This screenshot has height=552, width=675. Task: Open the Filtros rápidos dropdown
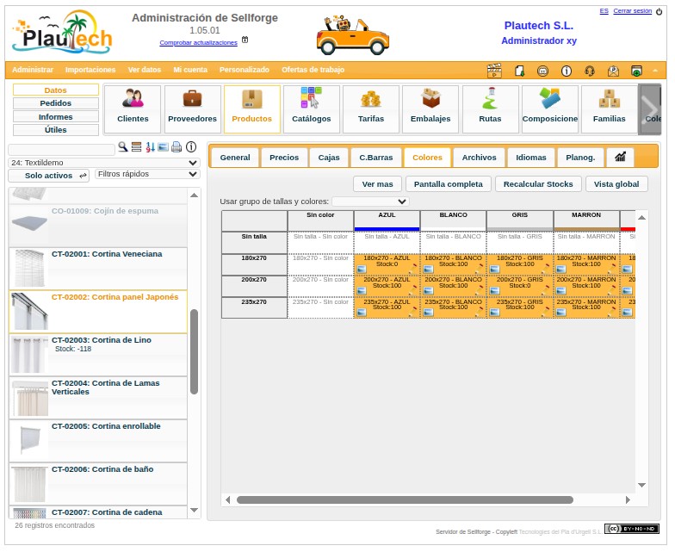[147, 174]
